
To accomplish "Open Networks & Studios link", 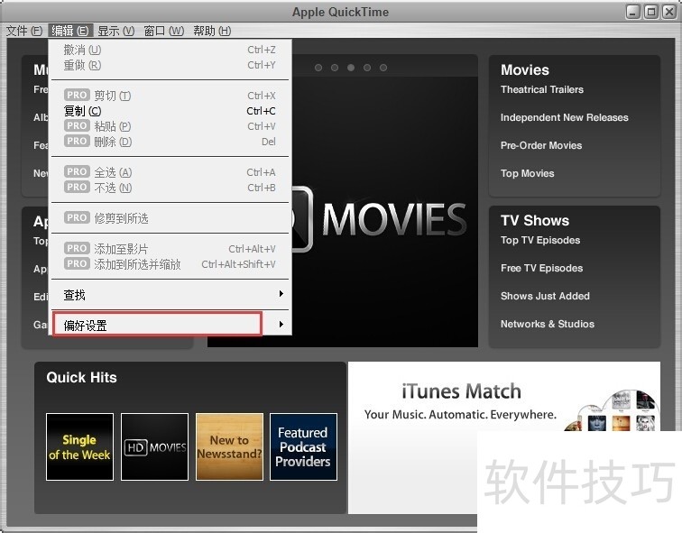I will tap(548, 324).
